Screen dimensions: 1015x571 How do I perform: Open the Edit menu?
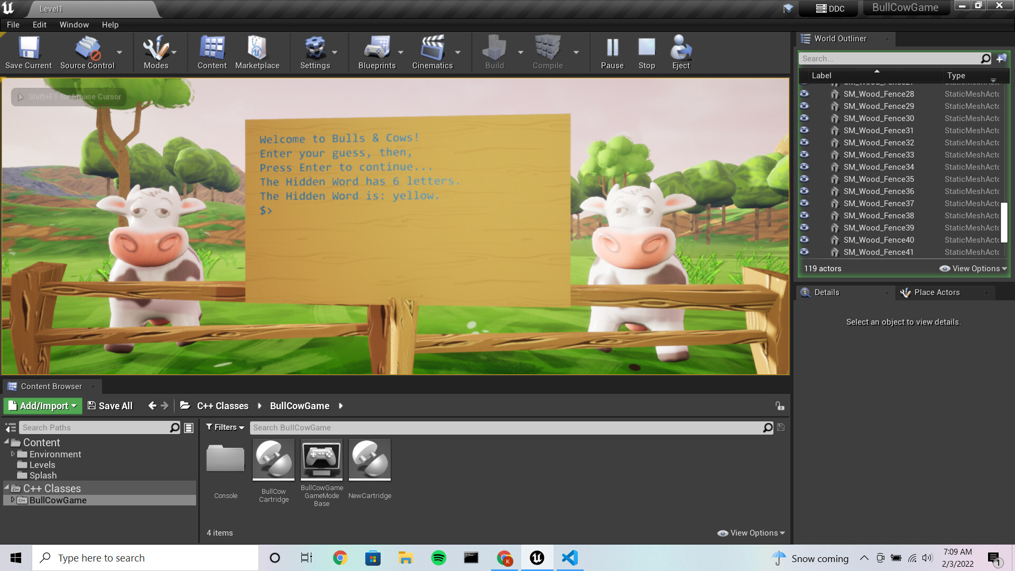tap(40, 25)
